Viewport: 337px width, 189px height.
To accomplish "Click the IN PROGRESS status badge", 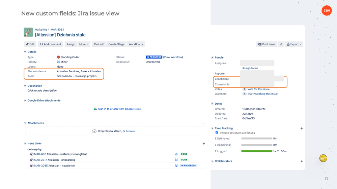I will pyautogui.click(x=154, y=57).
